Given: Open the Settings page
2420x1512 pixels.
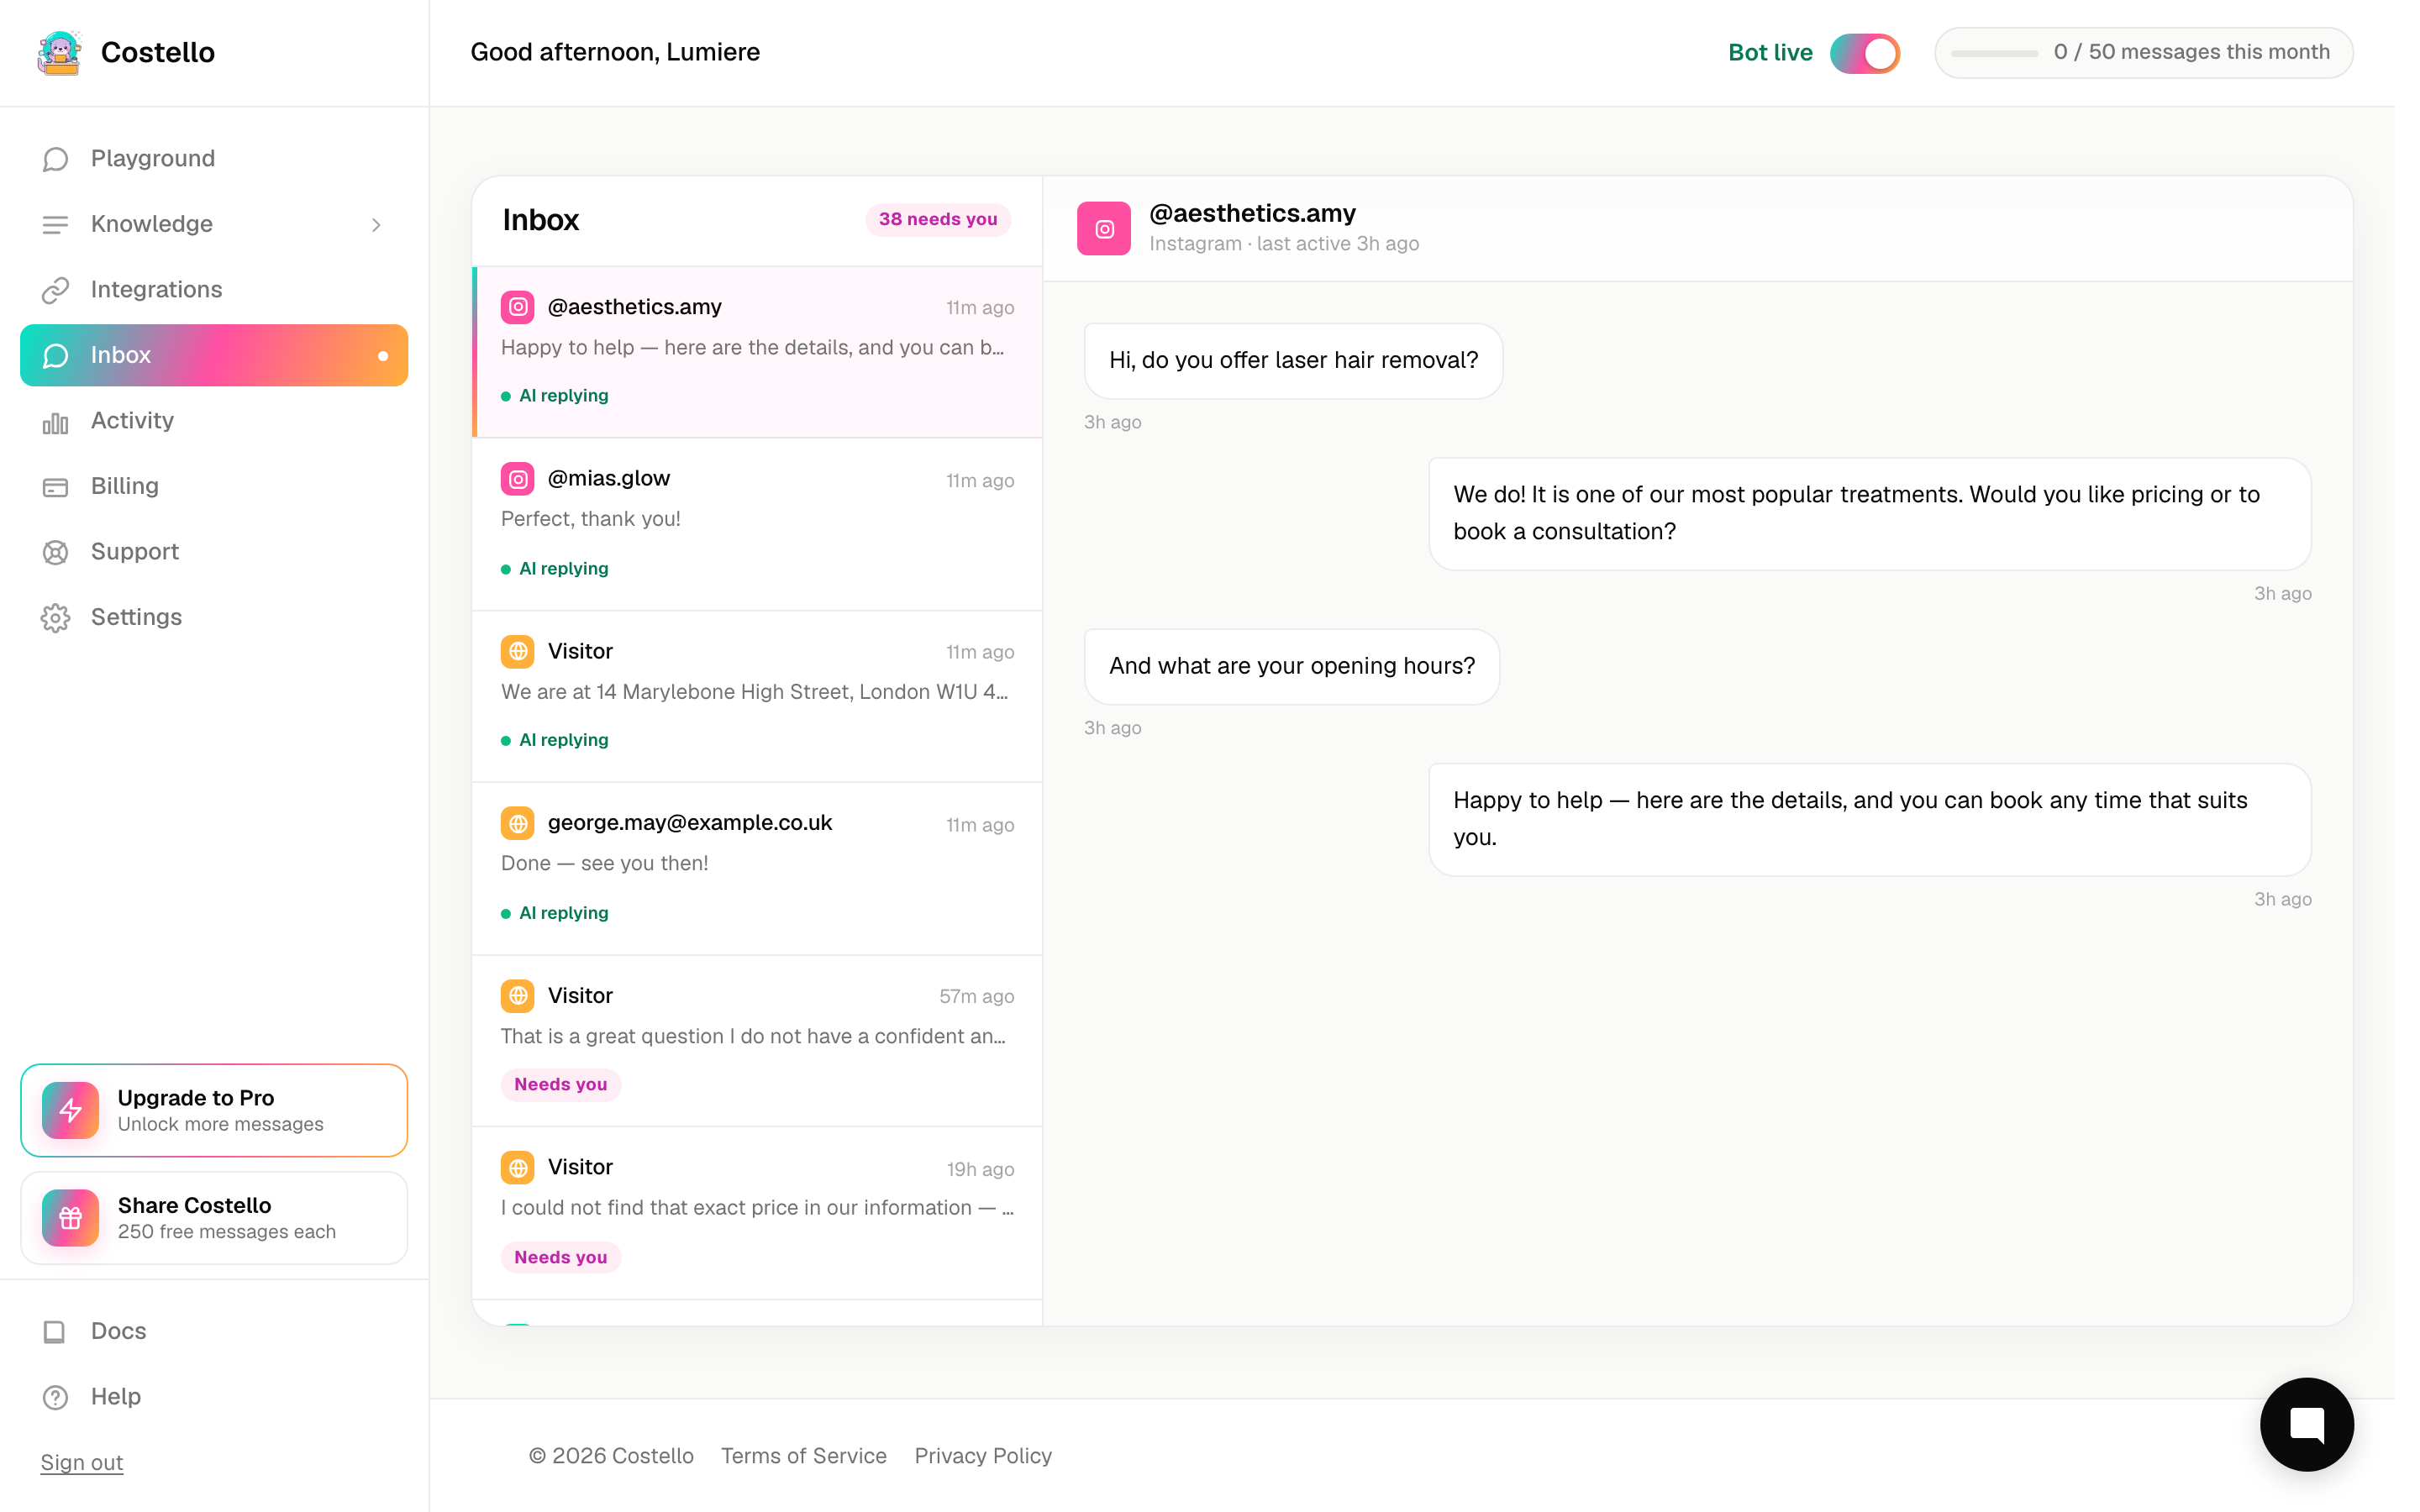Looking at the screenshot, I should click(x=214, y=617).
